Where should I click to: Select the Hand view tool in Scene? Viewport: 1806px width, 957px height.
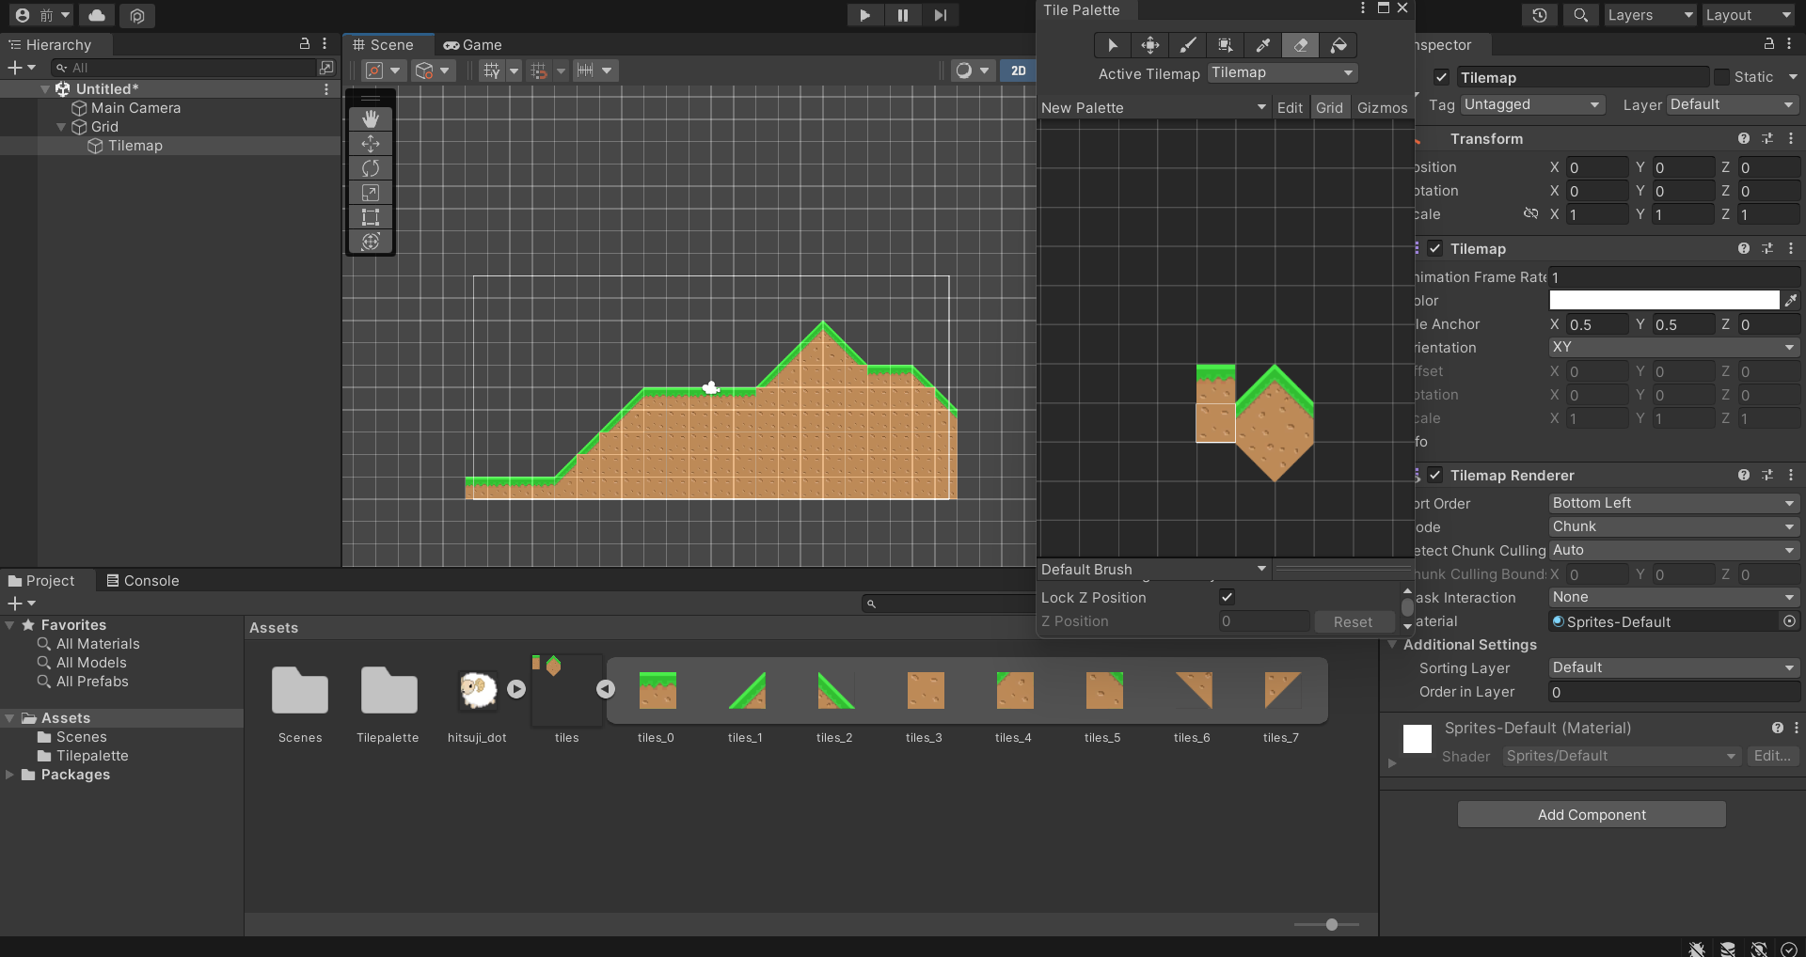371,119
